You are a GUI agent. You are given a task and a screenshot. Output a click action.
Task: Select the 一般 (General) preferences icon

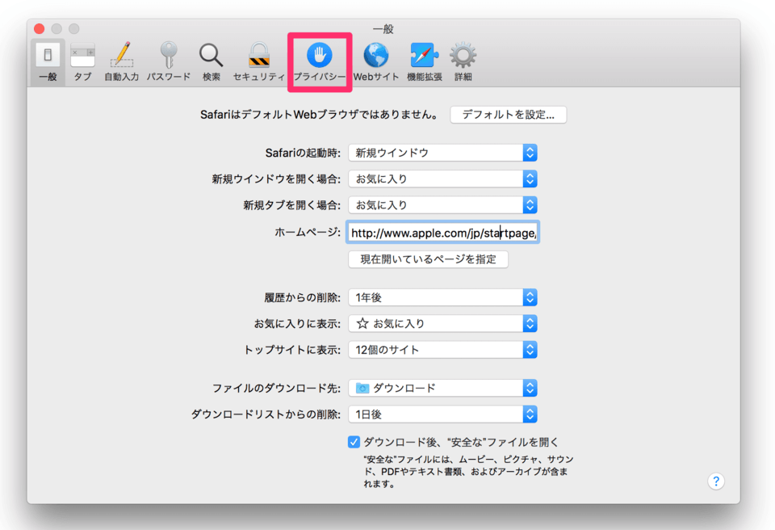[48, 57]
